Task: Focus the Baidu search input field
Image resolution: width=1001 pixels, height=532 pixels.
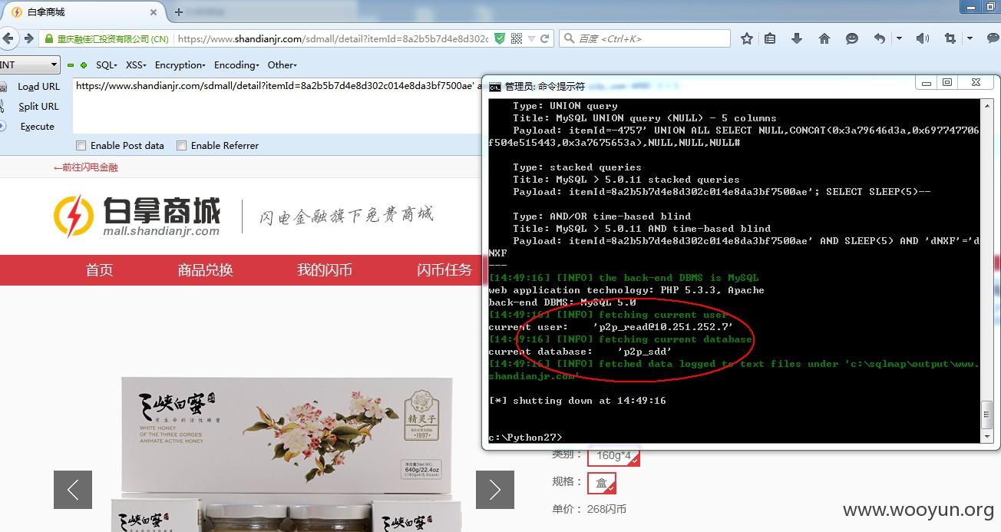Action: click(x=645, y=38)
